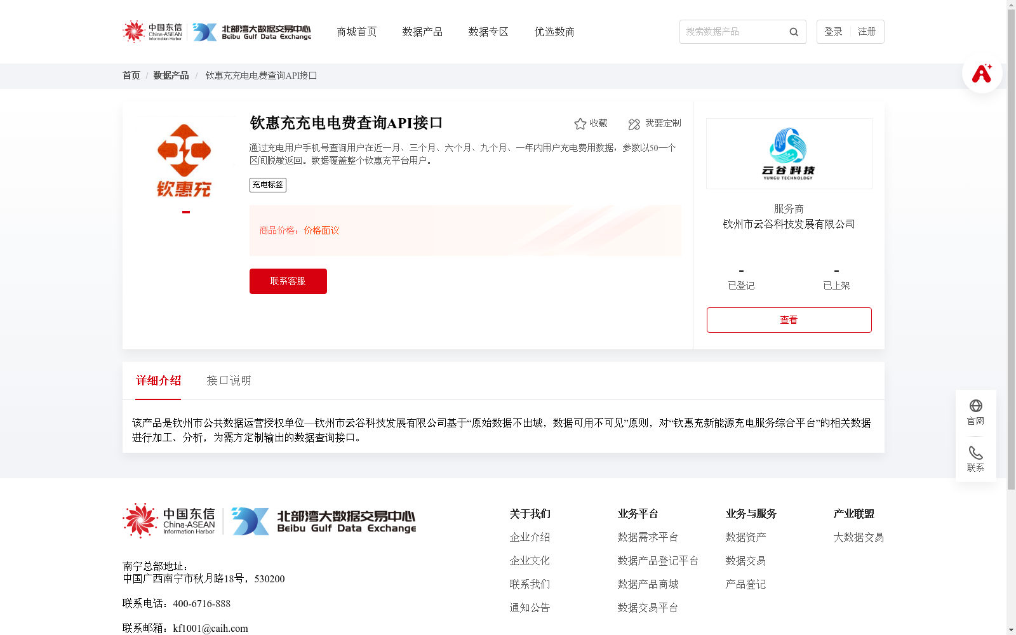The image size is (1016, 635).
Task: Click the footer heading 关于我们
Action: [530, 514]
